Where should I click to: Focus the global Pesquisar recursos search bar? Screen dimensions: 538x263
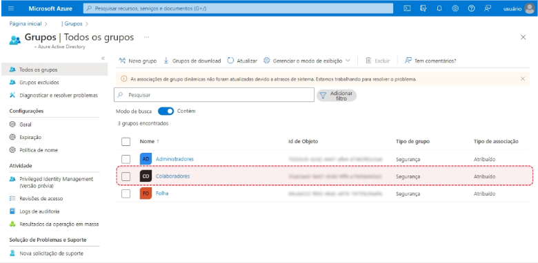[238, 8]
